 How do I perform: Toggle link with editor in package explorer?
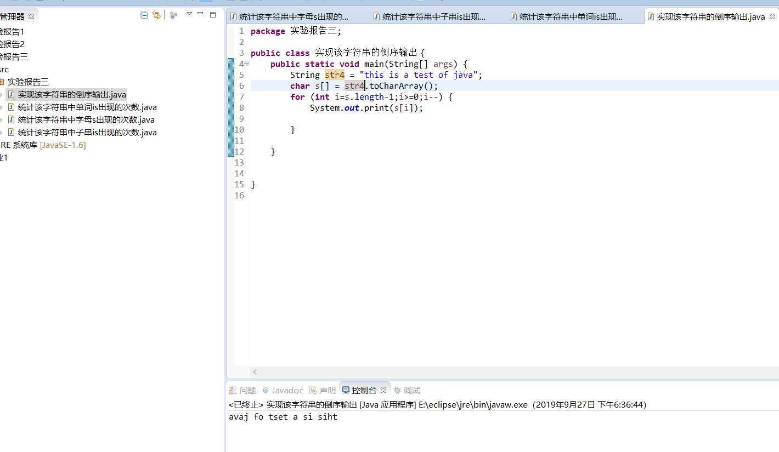point(156,15)
